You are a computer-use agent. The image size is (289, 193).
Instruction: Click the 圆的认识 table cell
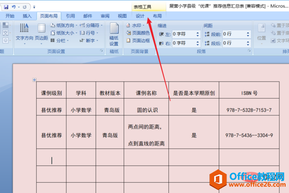coord(146,107)
